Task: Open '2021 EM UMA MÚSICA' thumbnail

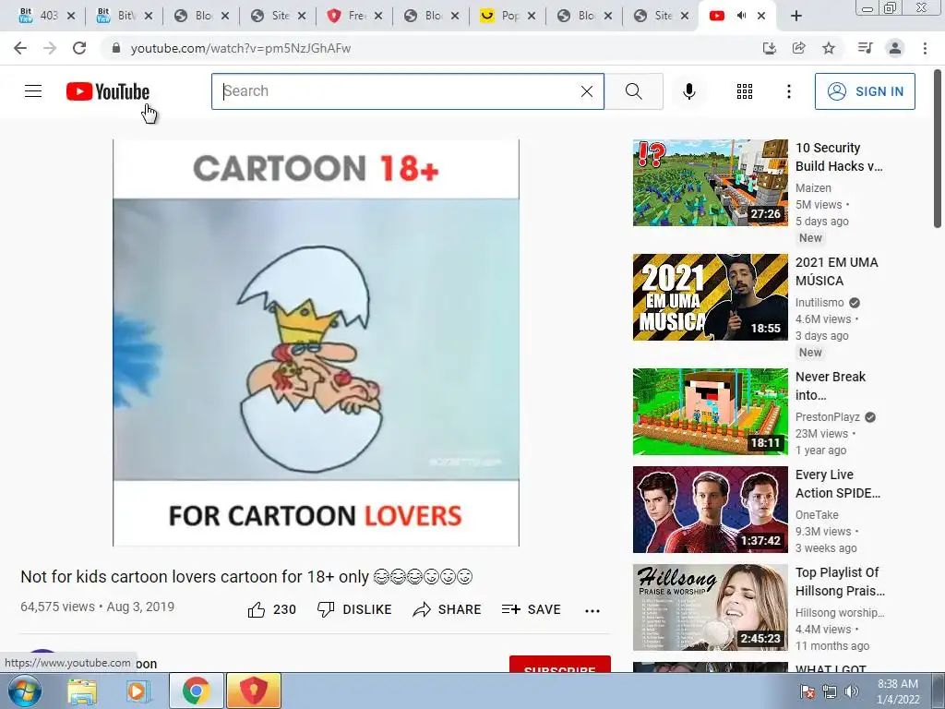Action: (x=710, y=297)
